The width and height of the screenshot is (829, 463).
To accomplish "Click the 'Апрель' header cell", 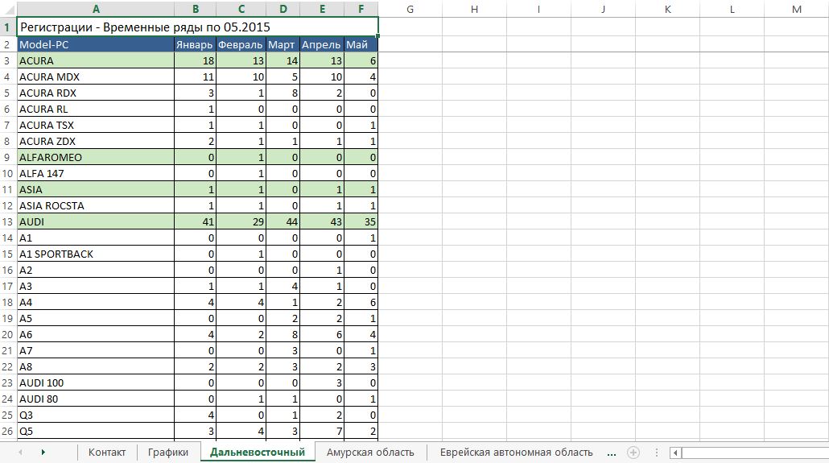I will coord(322,45).
